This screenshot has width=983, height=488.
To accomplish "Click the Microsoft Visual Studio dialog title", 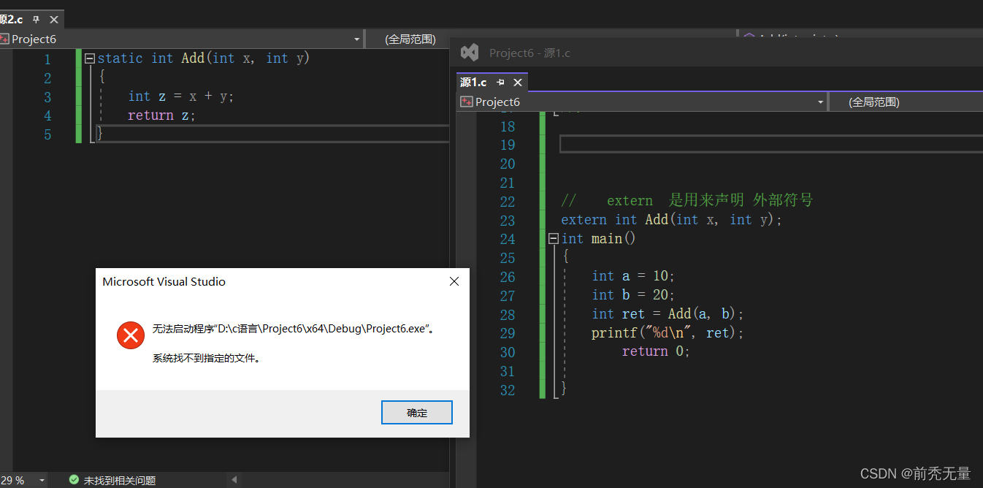I will coord(164,281).
